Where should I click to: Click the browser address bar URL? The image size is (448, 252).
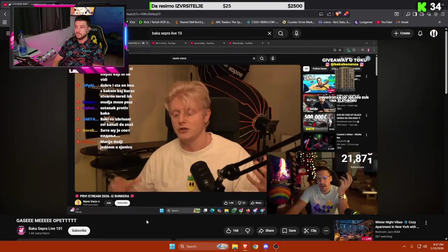pyautogui.click(x=143, y=14)
